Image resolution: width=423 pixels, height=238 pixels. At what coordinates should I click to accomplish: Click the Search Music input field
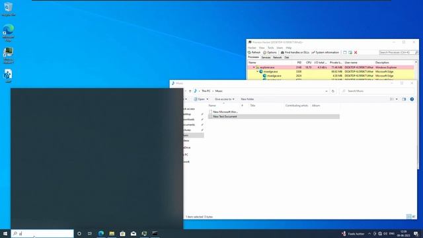pos(376,91)
